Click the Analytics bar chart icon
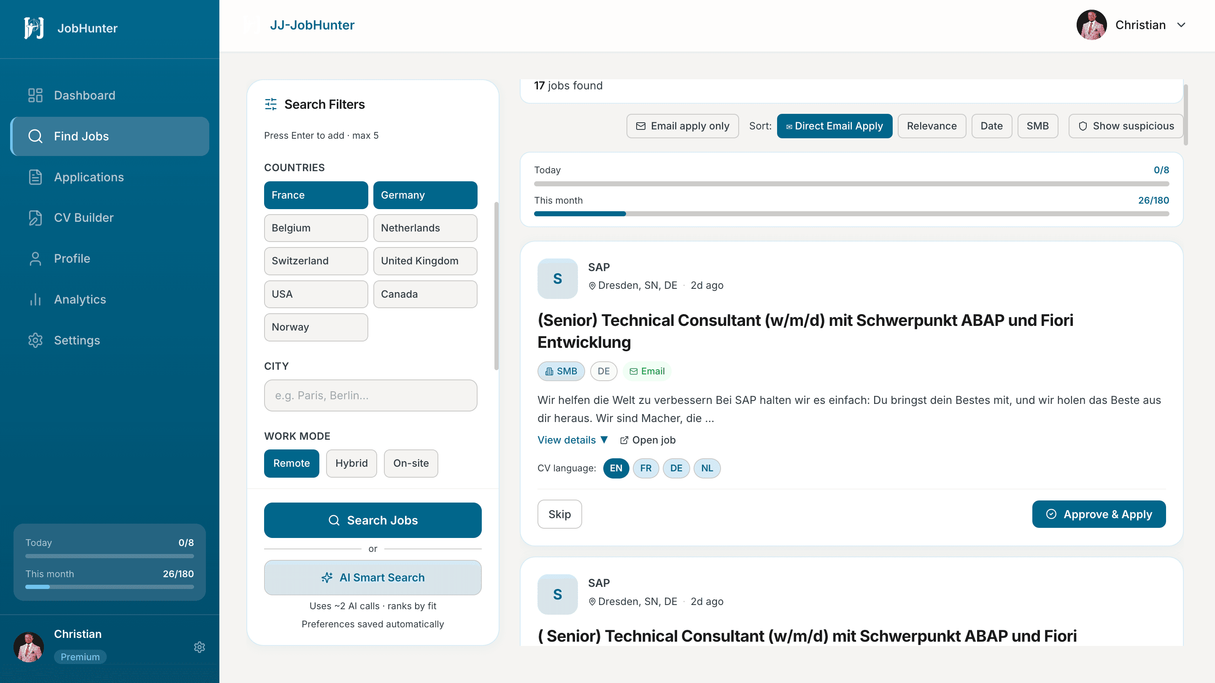Viewport: 1215px width, 683px height. click(35, 299)
